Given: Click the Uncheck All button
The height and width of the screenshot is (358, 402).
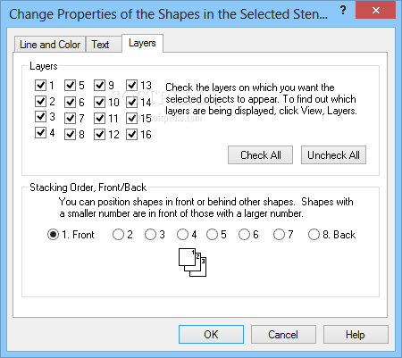Looking at the screenshot, I should pyautogui.click(x=333, y=155).
